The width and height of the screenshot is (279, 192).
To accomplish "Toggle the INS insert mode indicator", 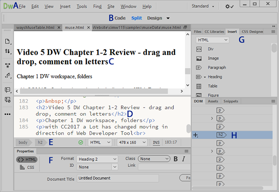I will (x=156, y=143).
